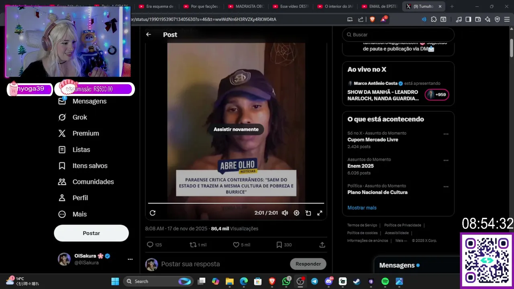
Task: Open video settings gear
Action: pos(296,213)
